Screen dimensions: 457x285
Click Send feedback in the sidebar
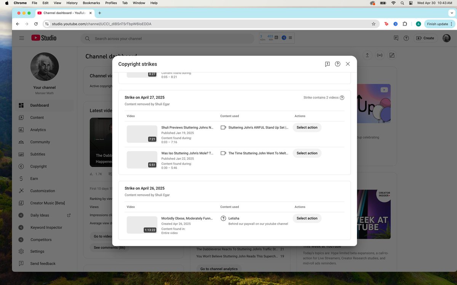(x=45, y=263)
